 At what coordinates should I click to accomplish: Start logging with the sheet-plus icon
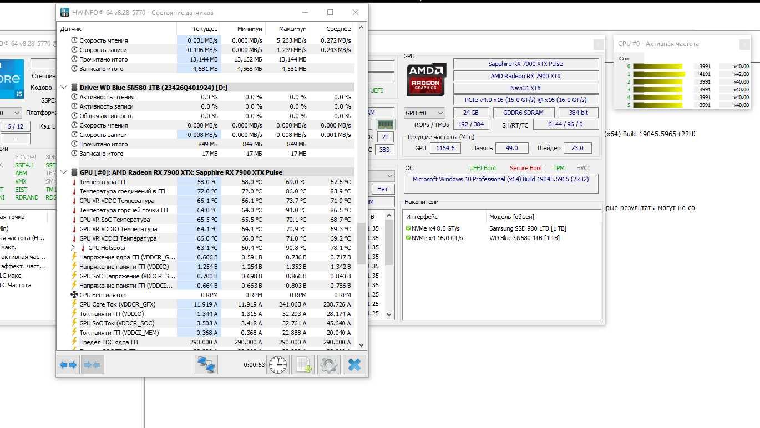[303, 365]
